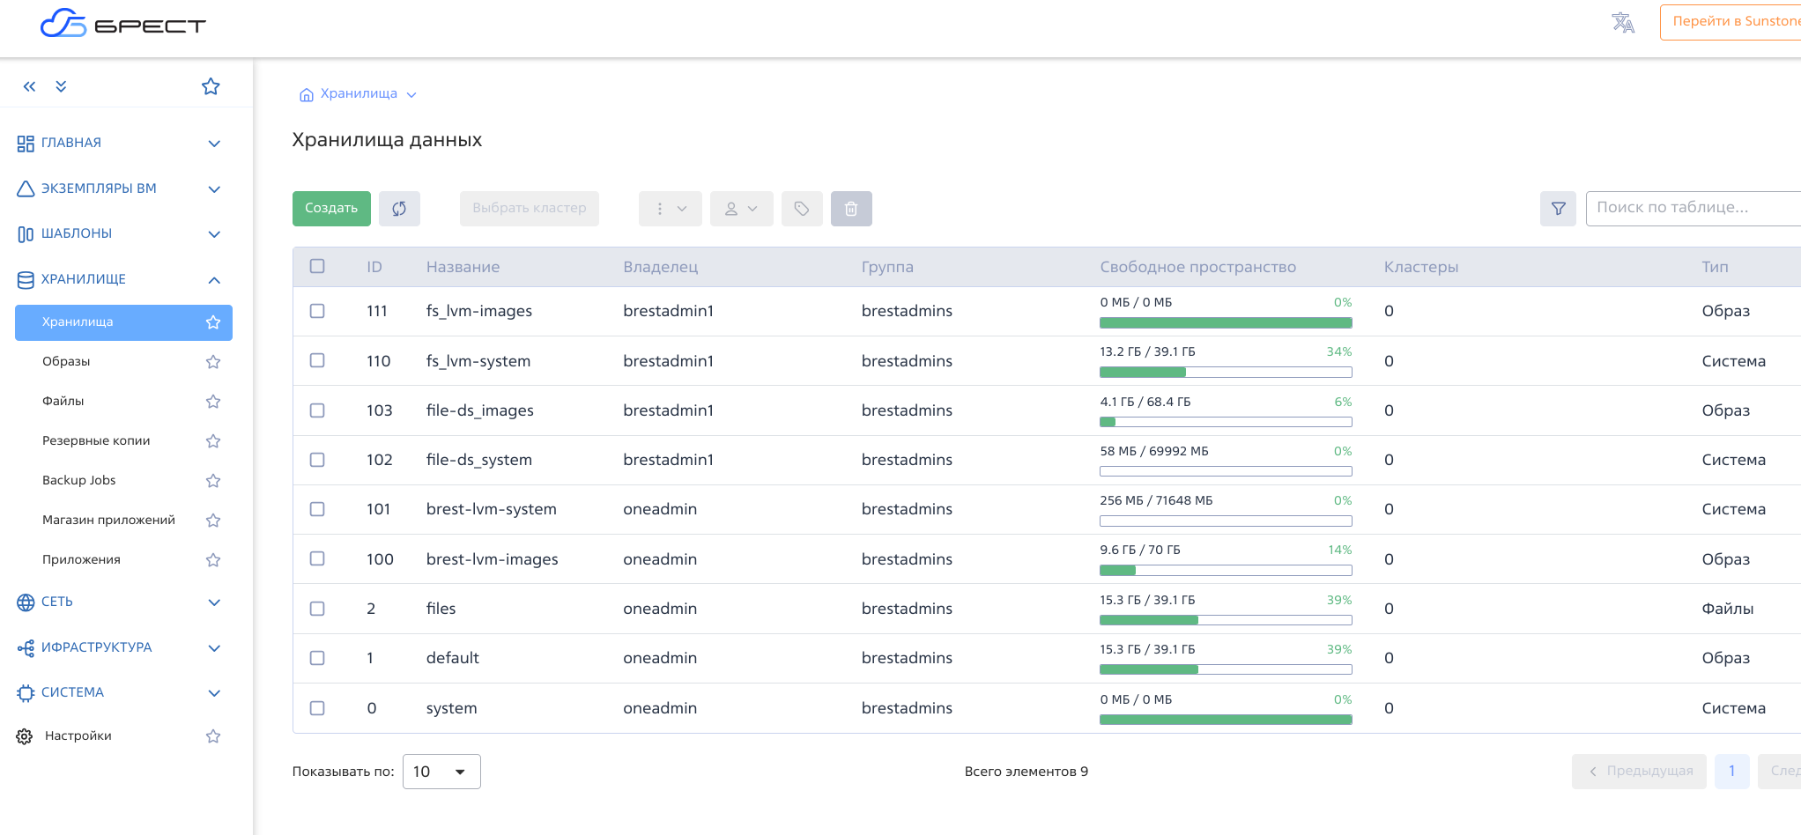Collapse sidebar with double left arrows

pos(30,86)
